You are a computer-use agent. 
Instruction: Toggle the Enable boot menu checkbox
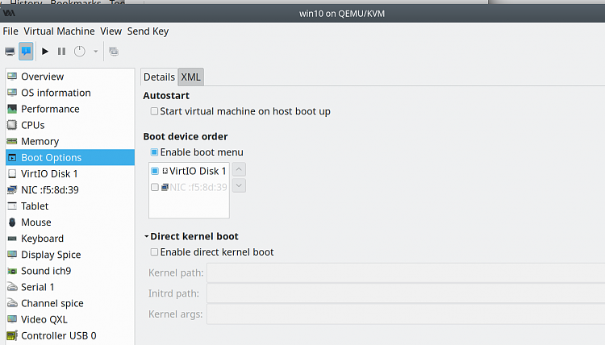point(154,152)
